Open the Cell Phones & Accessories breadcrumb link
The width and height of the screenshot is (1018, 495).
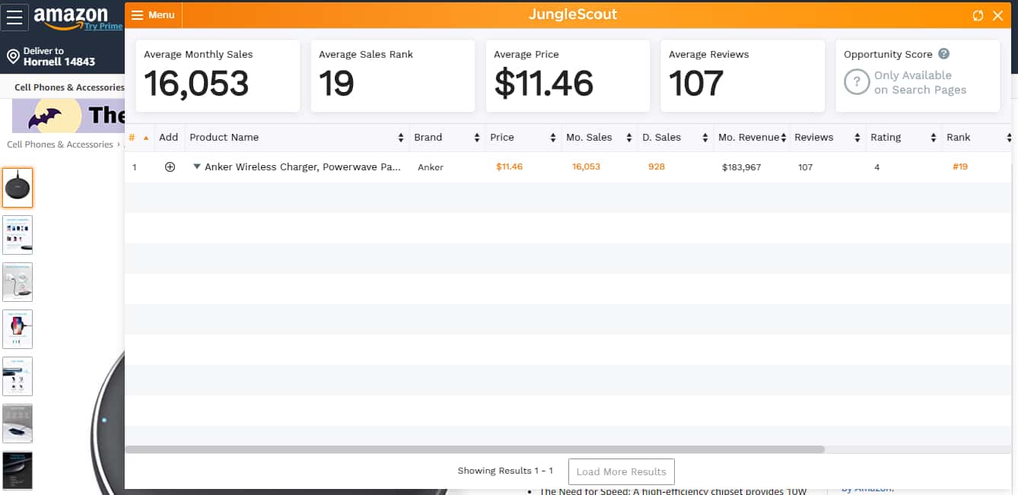point(60,144)
